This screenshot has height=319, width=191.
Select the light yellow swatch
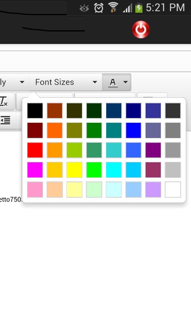[x=74, y=189]
